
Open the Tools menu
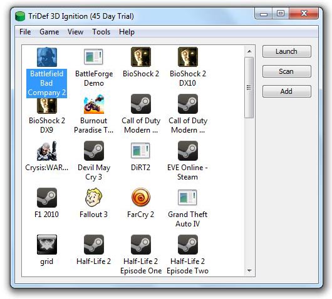coord(101,32)
